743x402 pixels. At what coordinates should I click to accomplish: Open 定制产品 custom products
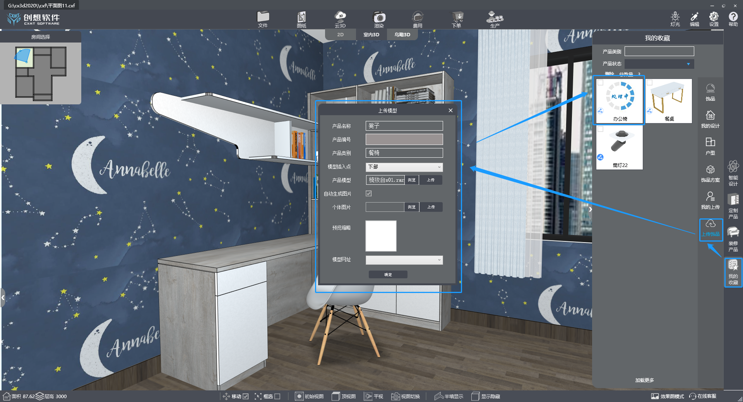[733, 206]
